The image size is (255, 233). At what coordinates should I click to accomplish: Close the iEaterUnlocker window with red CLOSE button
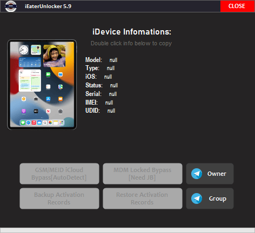click(x=237, y=6)
